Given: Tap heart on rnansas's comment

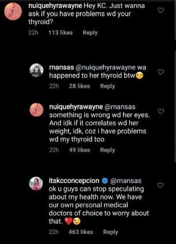Looking at the screenshot, I should tap(160, 72).
